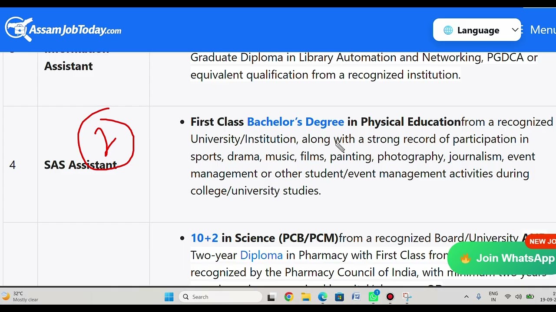Open Task View from the taskbar

[271, 297]
